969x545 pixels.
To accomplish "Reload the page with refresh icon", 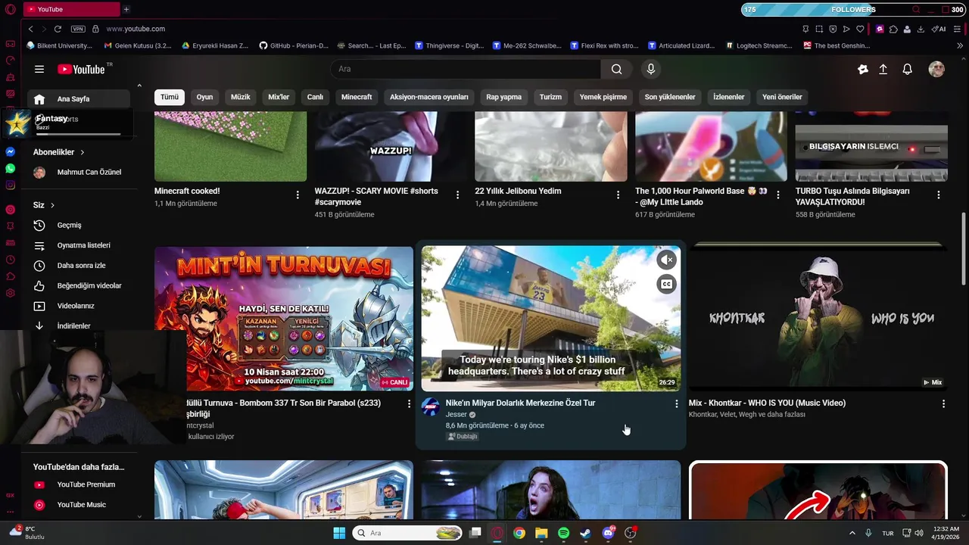I will point(58,29).
